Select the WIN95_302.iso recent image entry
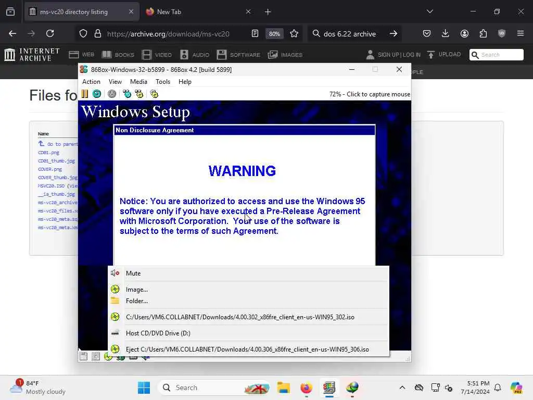This screenshot has width=533, height=400. coord(248,317)
